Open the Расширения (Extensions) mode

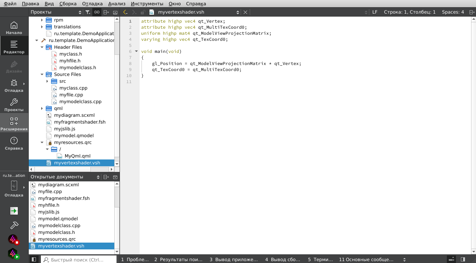click(14, 124)
